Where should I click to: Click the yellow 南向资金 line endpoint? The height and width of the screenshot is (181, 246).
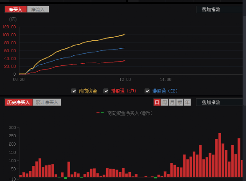[x=125, y=34]
